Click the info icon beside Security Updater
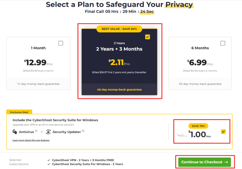The height and width of the screenshot is (169, 242). click(83, 131)
